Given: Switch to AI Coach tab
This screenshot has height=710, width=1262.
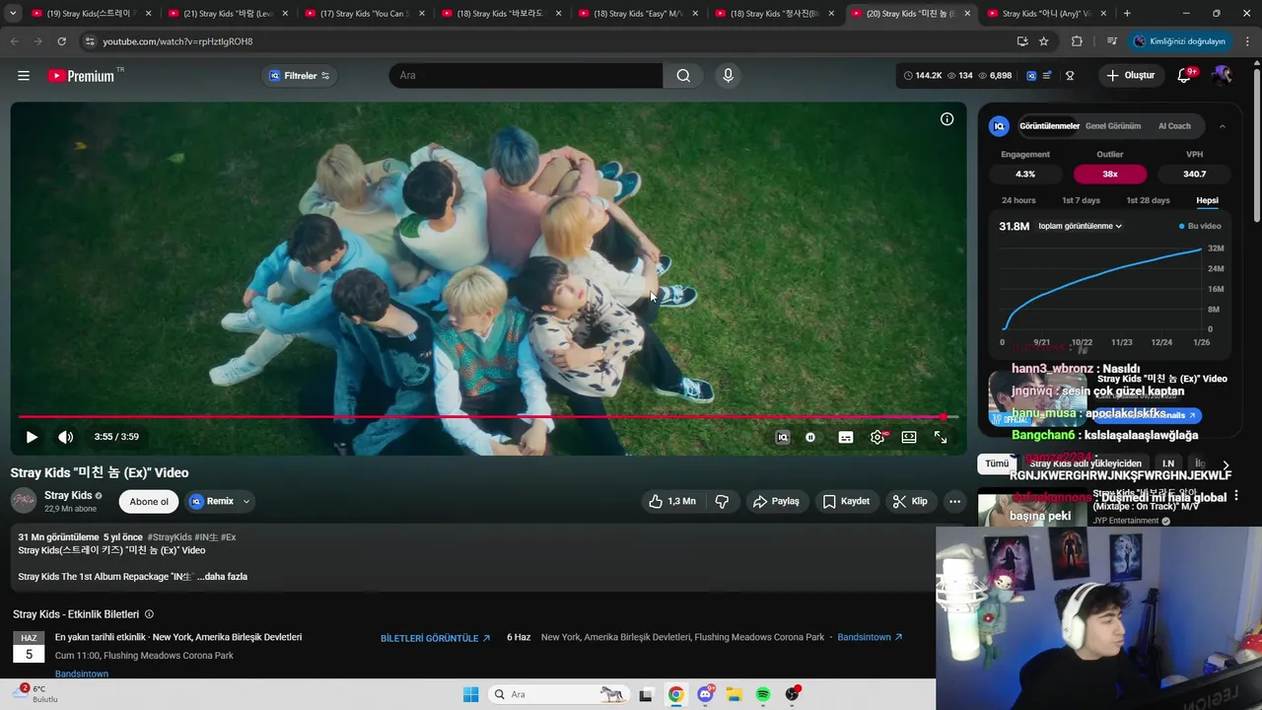Looking at the screenshot, I should 1174,126.
